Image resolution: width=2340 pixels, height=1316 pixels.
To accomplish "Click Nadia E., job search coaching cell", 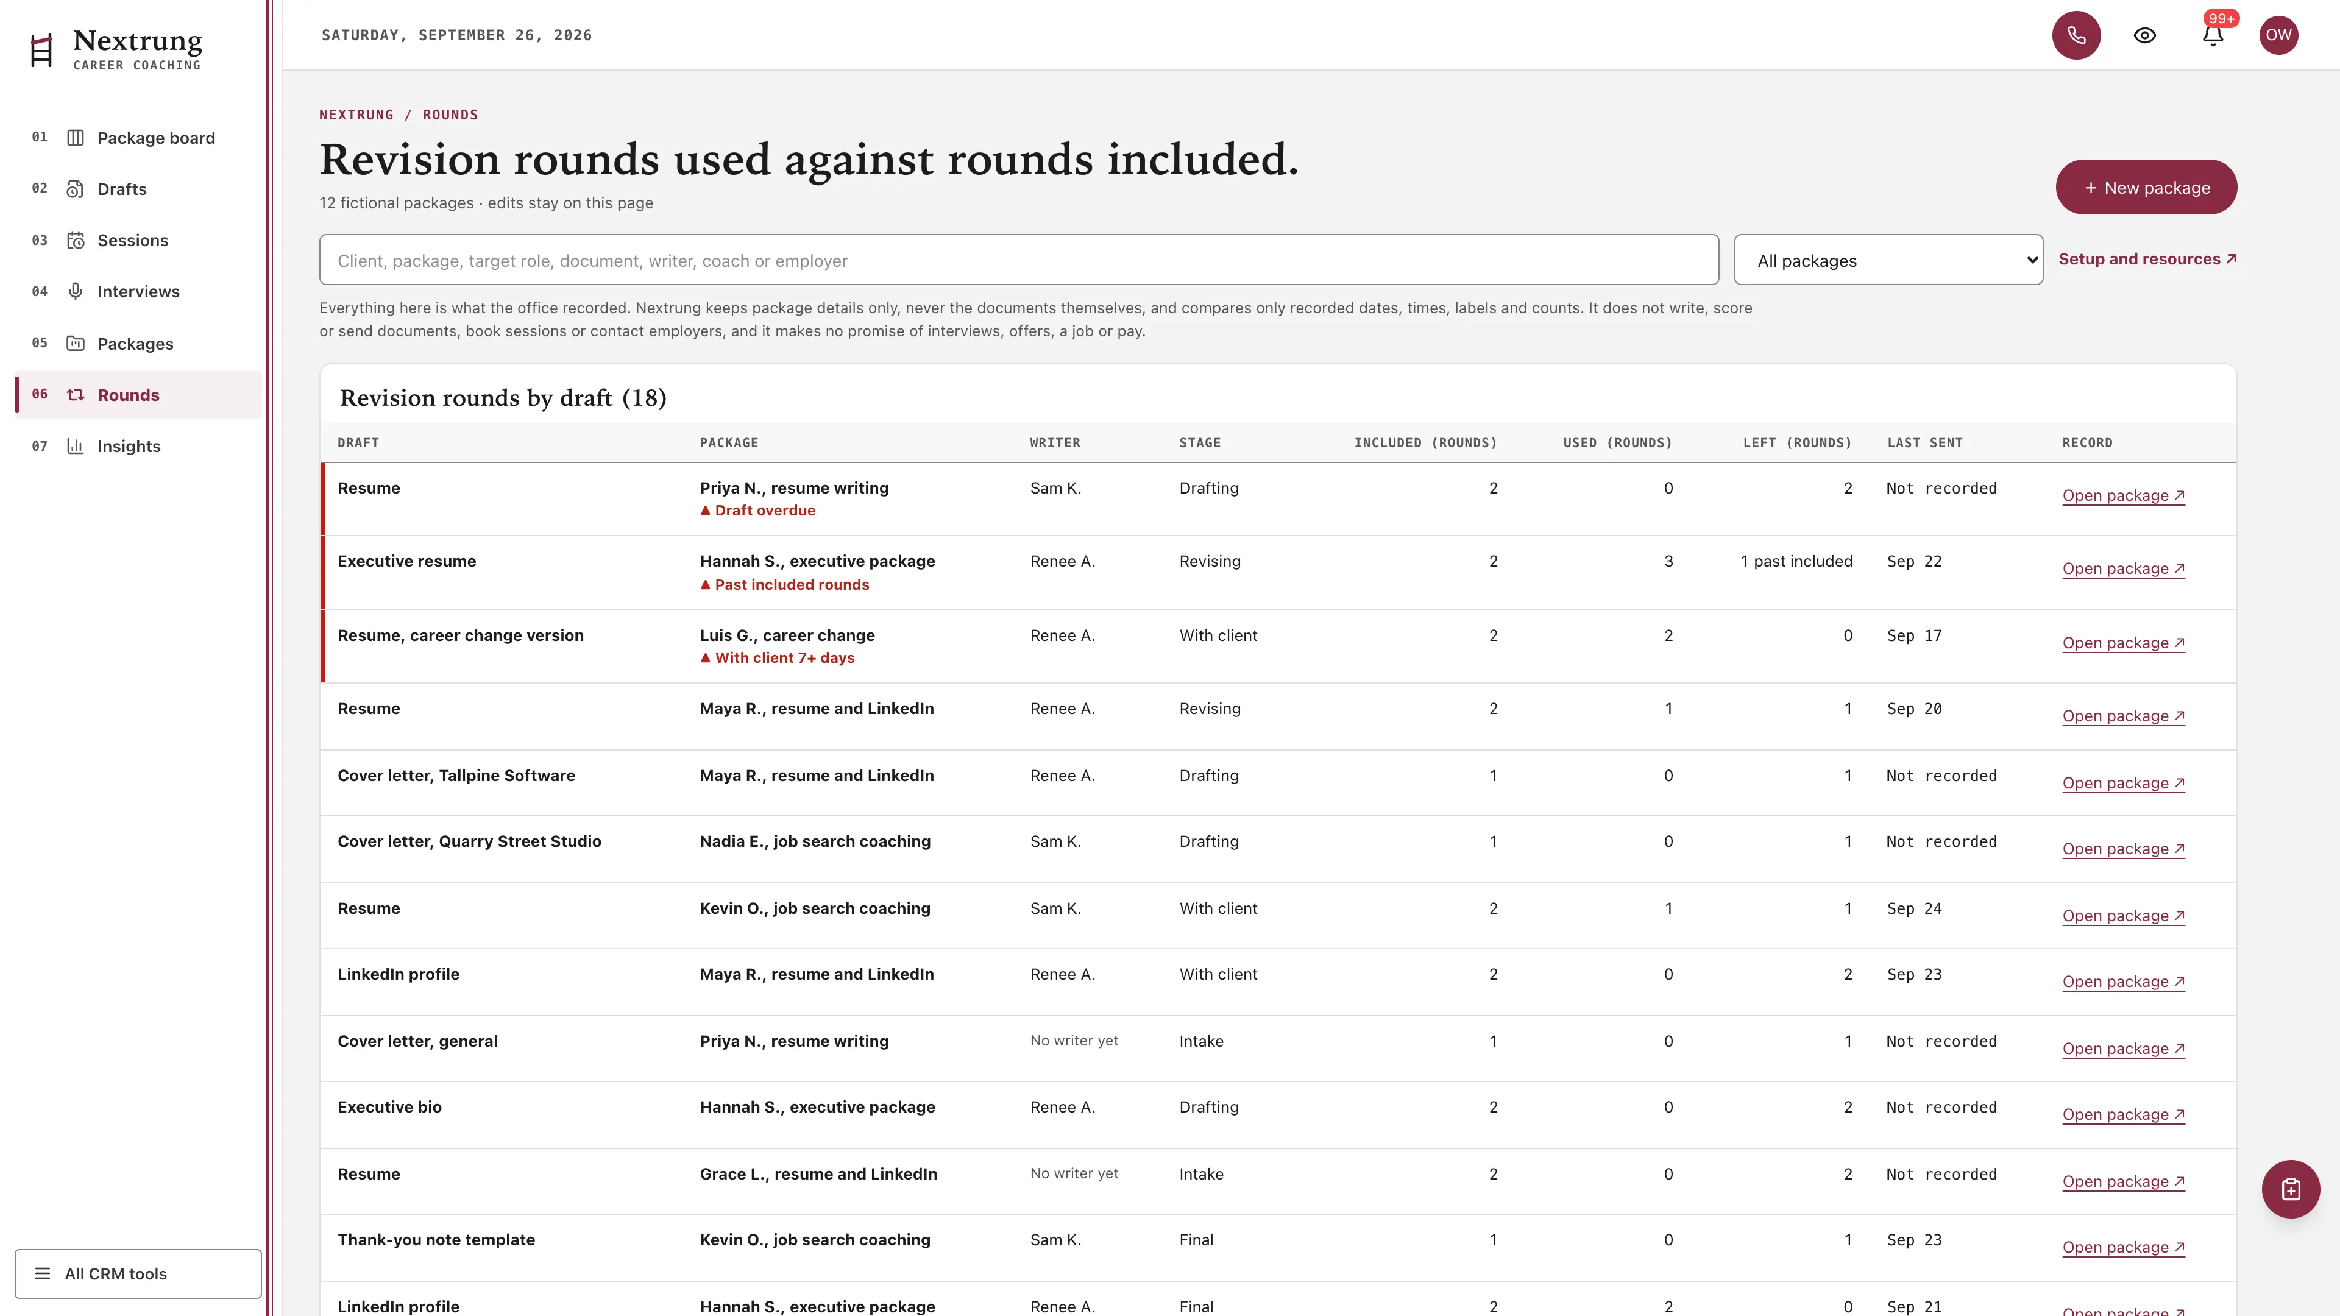I will 815,842.
